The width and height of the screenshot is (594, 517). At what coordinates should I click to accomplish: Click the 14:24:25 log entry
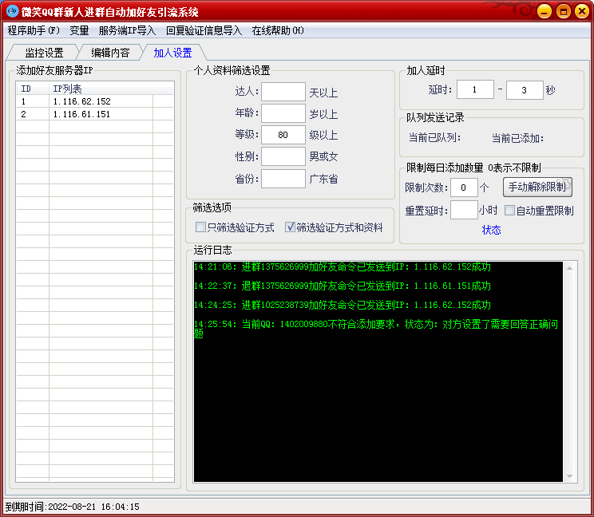342,305
